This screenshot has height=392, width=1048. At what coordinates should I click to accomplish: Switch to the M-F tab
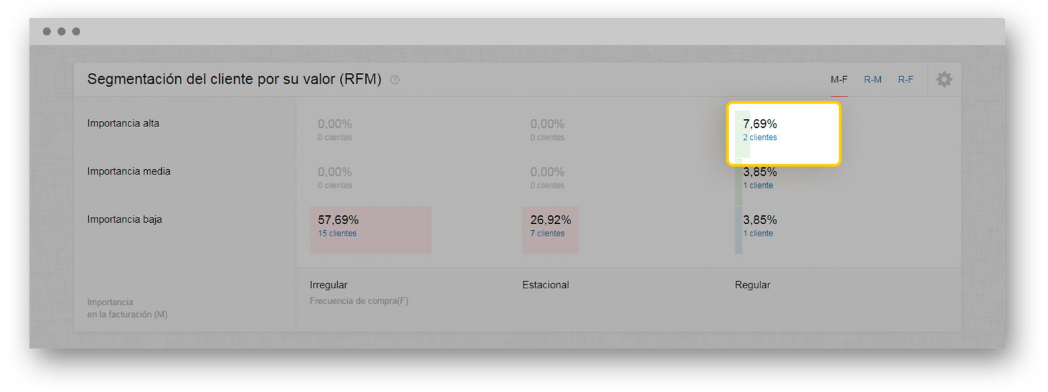click(839, 80)
